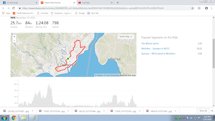Expand options for 48120_537373046 download

(x=104, y=111)
